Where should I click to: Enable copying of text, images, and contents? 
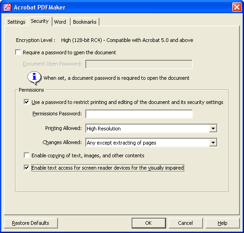point(26,155)
